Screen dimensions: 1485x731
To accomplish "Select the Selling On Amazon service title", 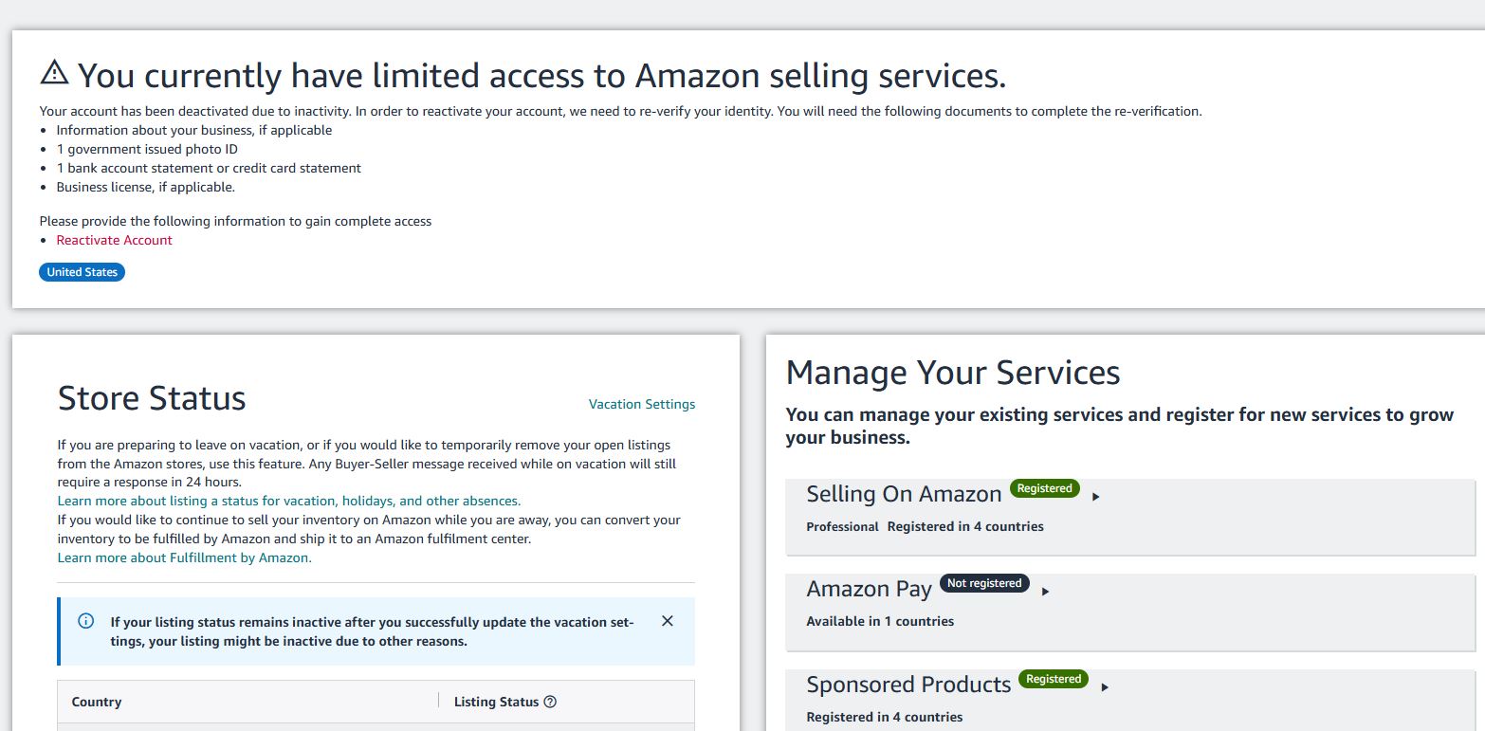I will point(904,494).
